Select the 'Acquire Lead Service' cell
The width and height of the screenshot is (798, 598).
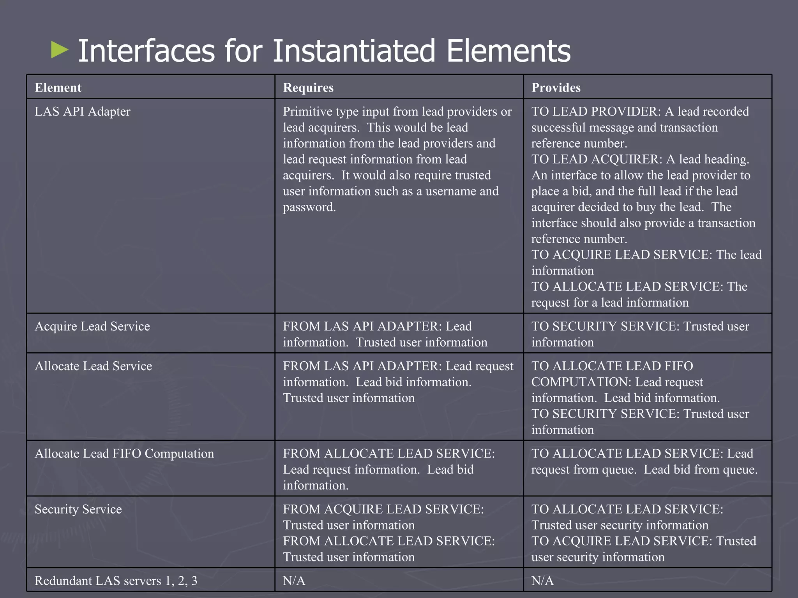[x=151, y=333]
